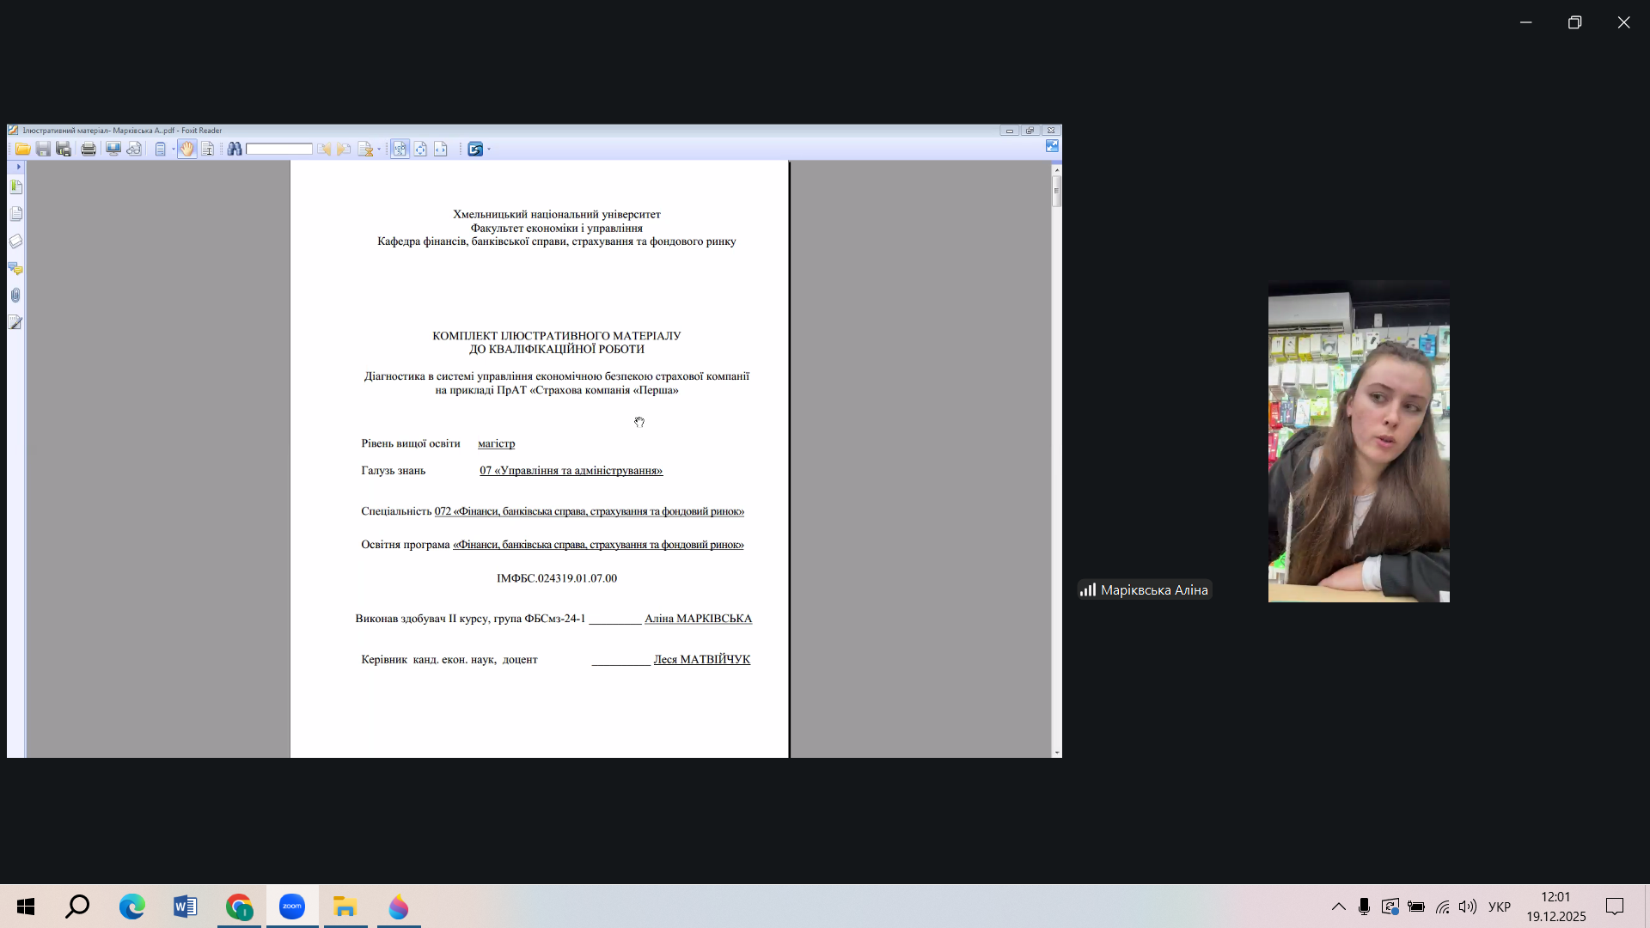
Task: Open the dropdown next to the Foxit logo button
Action: pyautogui.click(x=489, y=150)
